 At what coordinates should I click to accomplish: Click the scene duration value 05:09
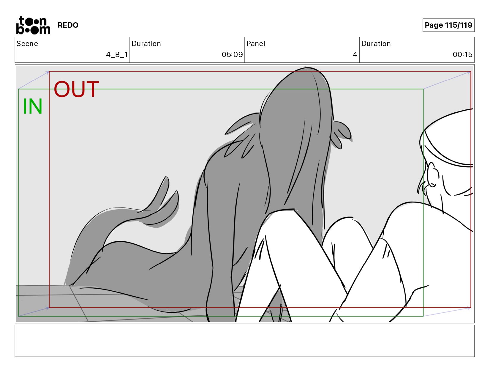(232, 55)
